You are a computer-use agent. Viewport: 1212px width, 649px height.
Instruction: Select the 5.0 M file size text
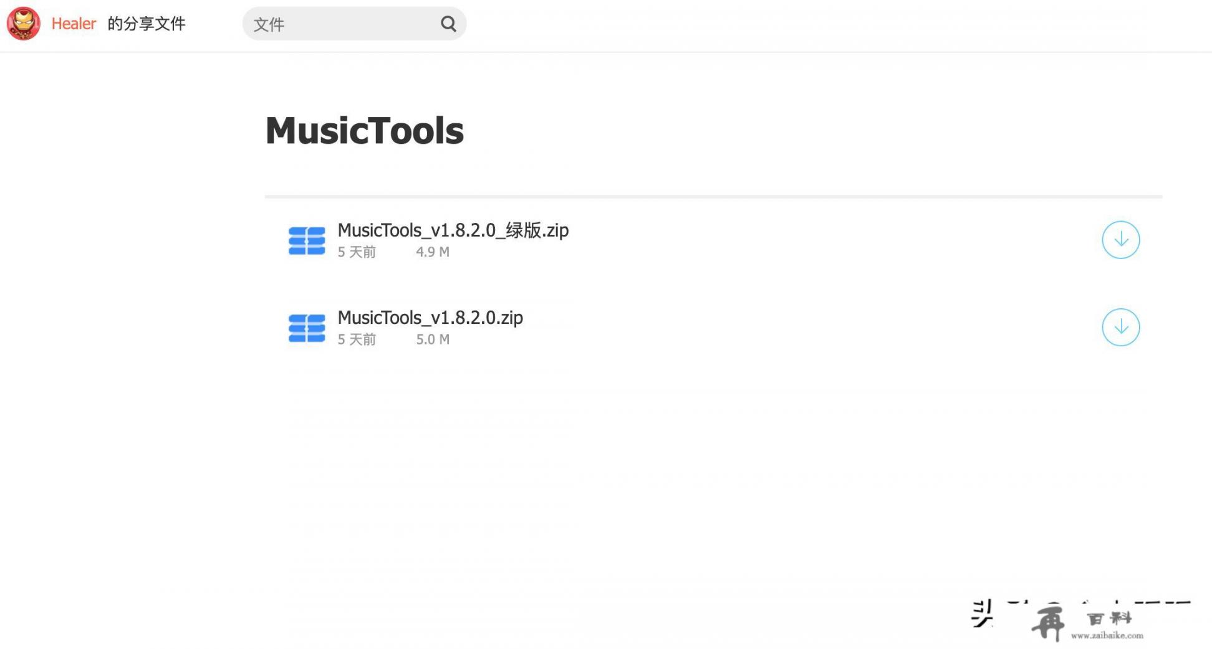click(433, 339)
